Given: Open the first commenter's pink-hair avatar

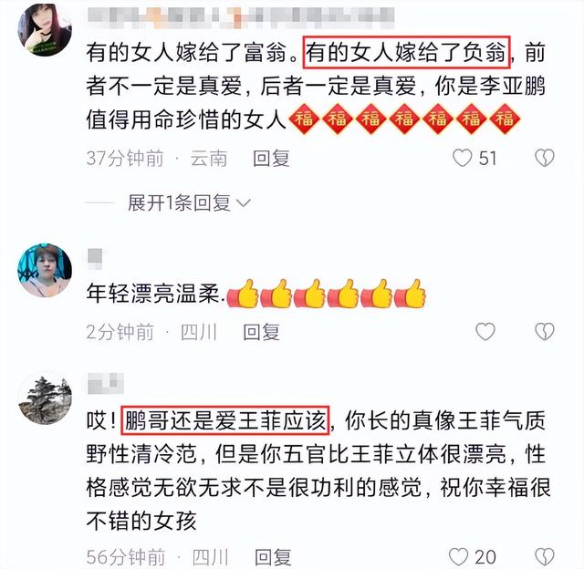Looking at the screenshot, I should (x=45, y=30).
